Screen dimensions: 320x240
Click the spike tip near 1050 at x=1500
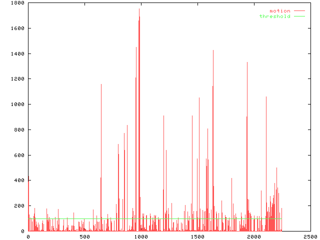tap(199, 98)
